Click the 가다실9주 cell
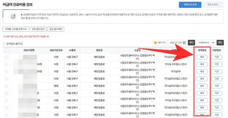Screen dimensions: 228x118 176,71
